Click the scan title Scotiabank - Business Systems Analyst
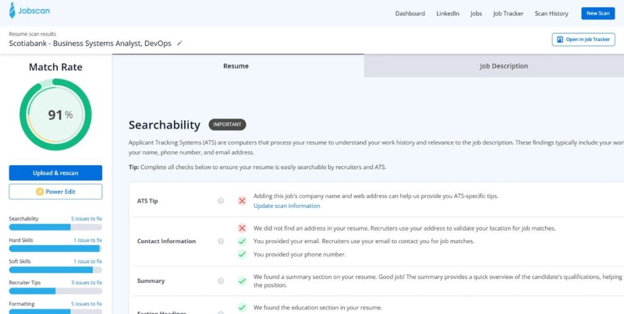624x314 pixels. (90, 43)
